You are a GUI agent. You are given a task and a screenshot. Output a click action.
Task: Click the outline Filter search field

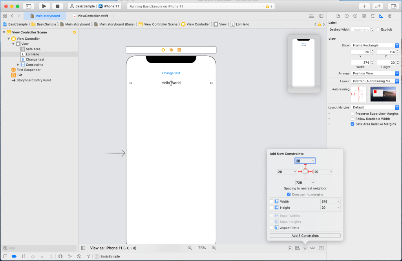click(39, 248)
